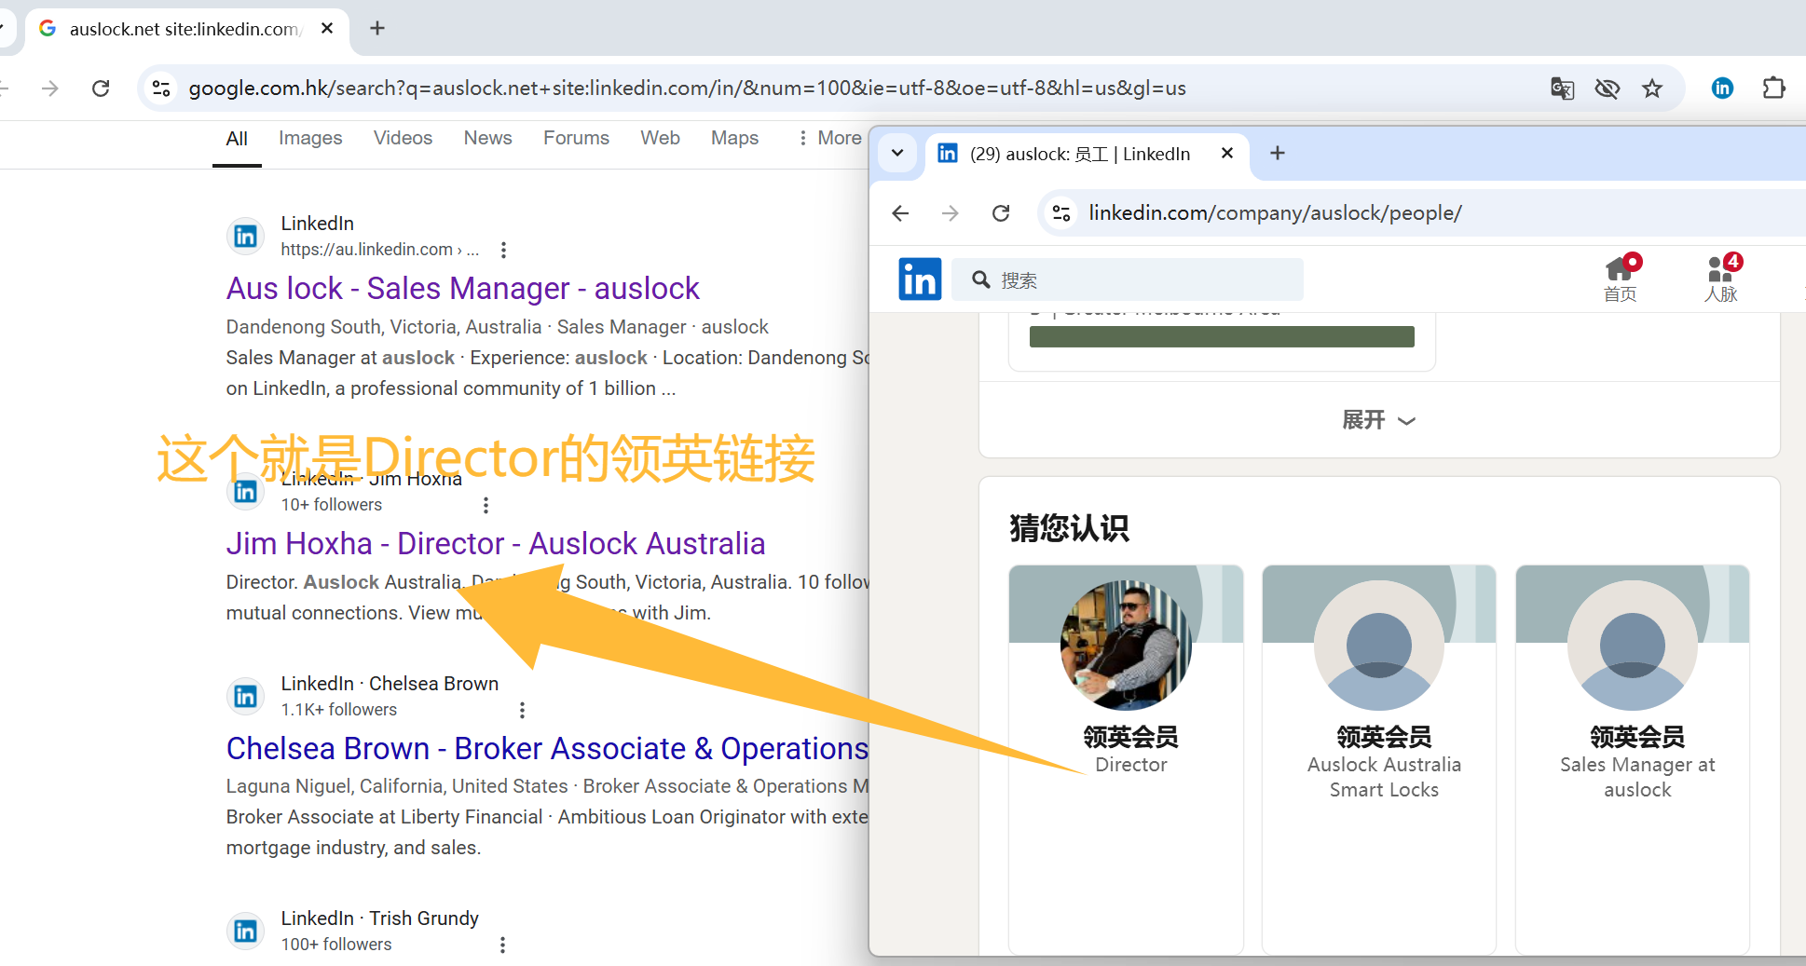
Task: Open 首页 home icon in LinkedIn nav
Action: 1620,279
